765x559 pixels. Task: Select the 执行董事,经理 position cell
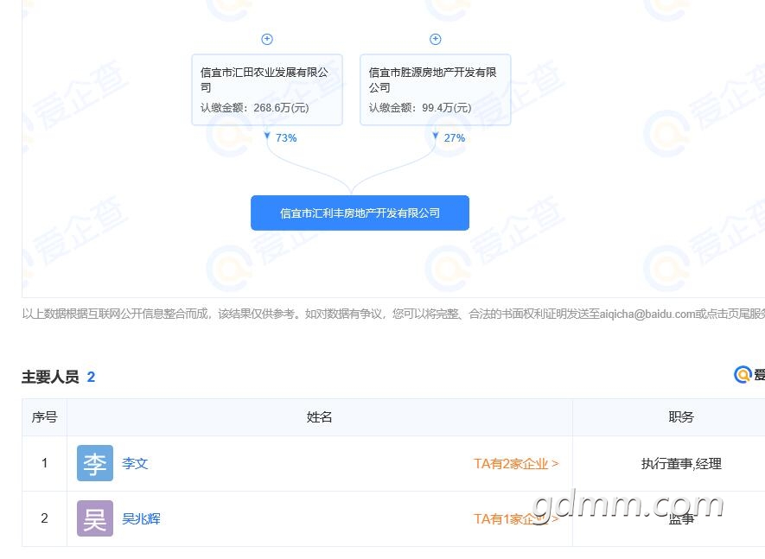coord(680,464)
